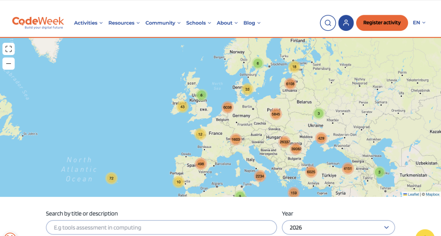Open the 6038 activity cluster near Belgium
Viewport: 441px width, 236px height.
(227, 107)
